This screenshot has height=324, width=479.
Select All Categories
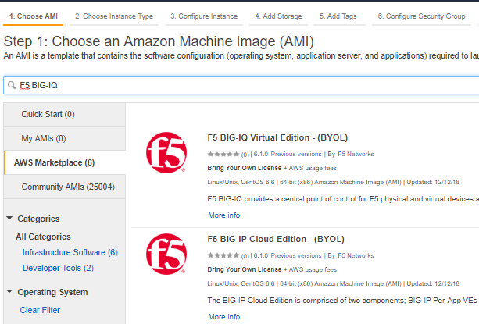43,237
